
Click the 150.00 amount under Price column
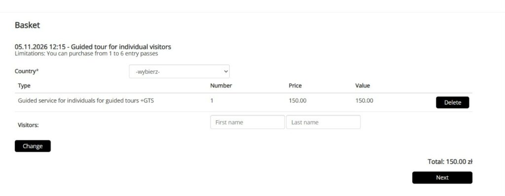tap(297, 101)
